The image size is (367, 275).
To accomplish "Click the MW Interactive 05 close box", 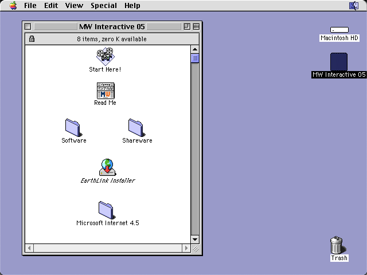I will (28, 26).
